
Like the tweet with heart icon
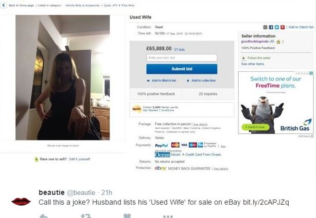(x=127, y=216)
